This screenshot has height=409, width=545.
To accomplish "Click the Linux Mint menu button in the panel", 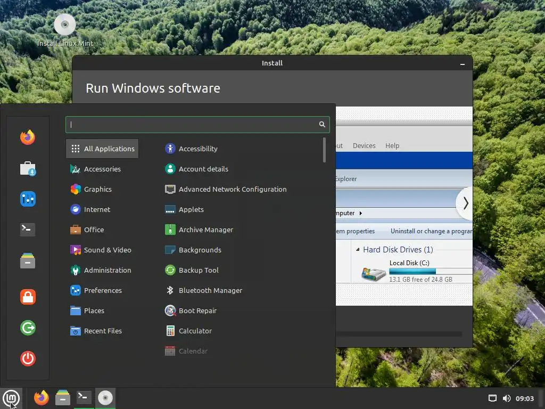I will click(11, 398).
